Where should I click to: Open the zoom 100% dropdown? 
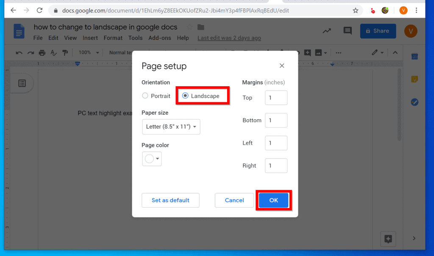tap(89, 52)
